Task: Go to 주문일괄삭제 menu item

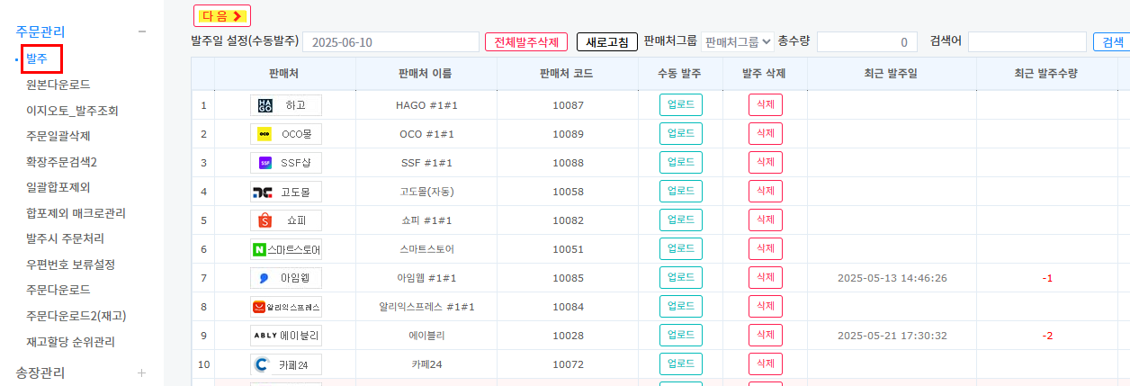Action: [58, 137]
